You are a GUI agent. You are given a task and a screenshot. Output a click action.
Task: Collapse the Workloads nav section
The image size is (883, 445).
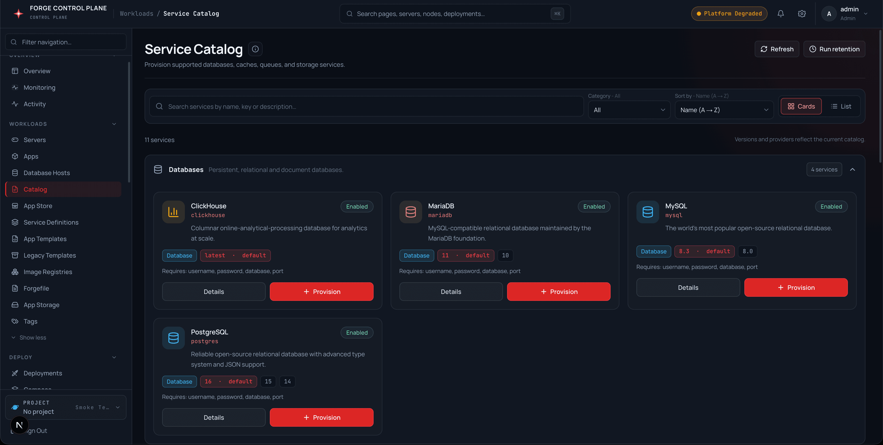114,124
